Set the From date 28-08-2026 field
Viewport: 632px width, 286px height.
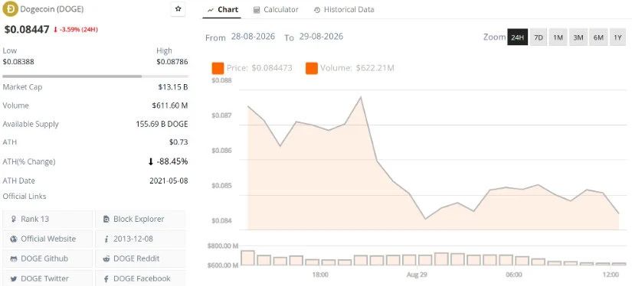coord(253,37)
